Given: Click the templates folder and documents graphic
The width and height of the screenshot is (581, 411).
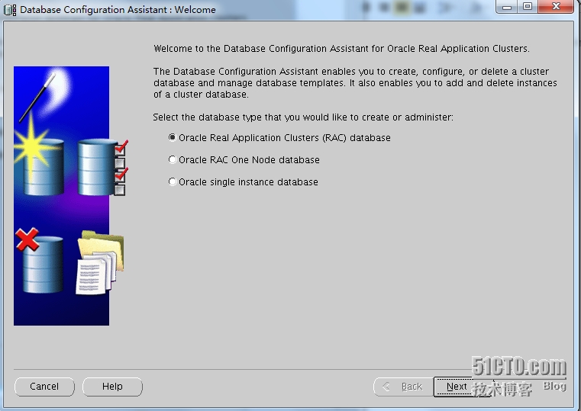Looking at the screenshot, I should click(x=100, y=262).
